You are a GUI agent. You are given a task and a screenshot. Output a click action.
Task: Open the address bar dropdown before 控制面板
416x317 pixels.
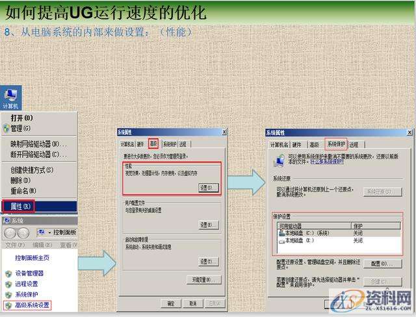(x=49, y=233)
